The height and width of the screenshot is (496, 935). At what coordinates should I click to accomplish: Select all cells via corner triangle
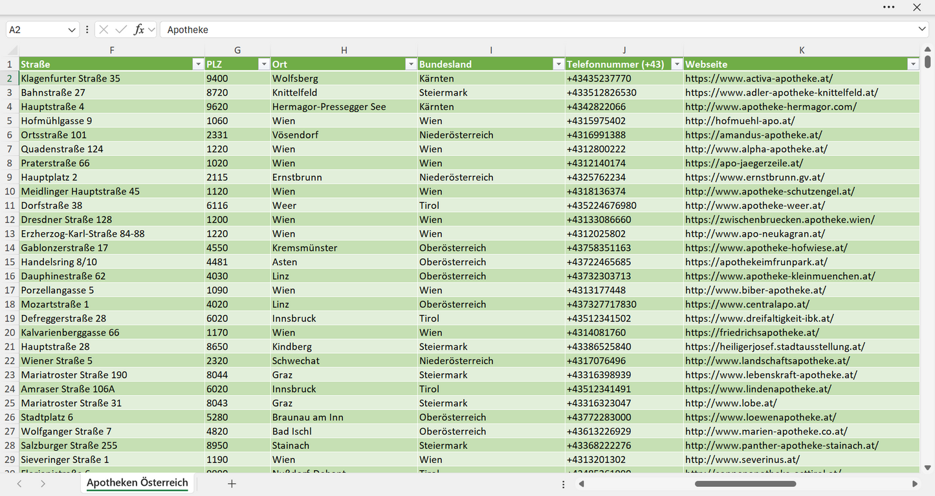pos(12,50)
